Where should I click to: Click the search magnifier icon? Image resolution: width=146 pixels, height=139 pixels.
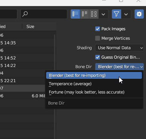click(25, 14)
